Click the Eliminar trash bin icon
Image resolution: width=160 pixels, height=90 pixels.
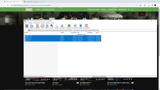click(47, 26)
